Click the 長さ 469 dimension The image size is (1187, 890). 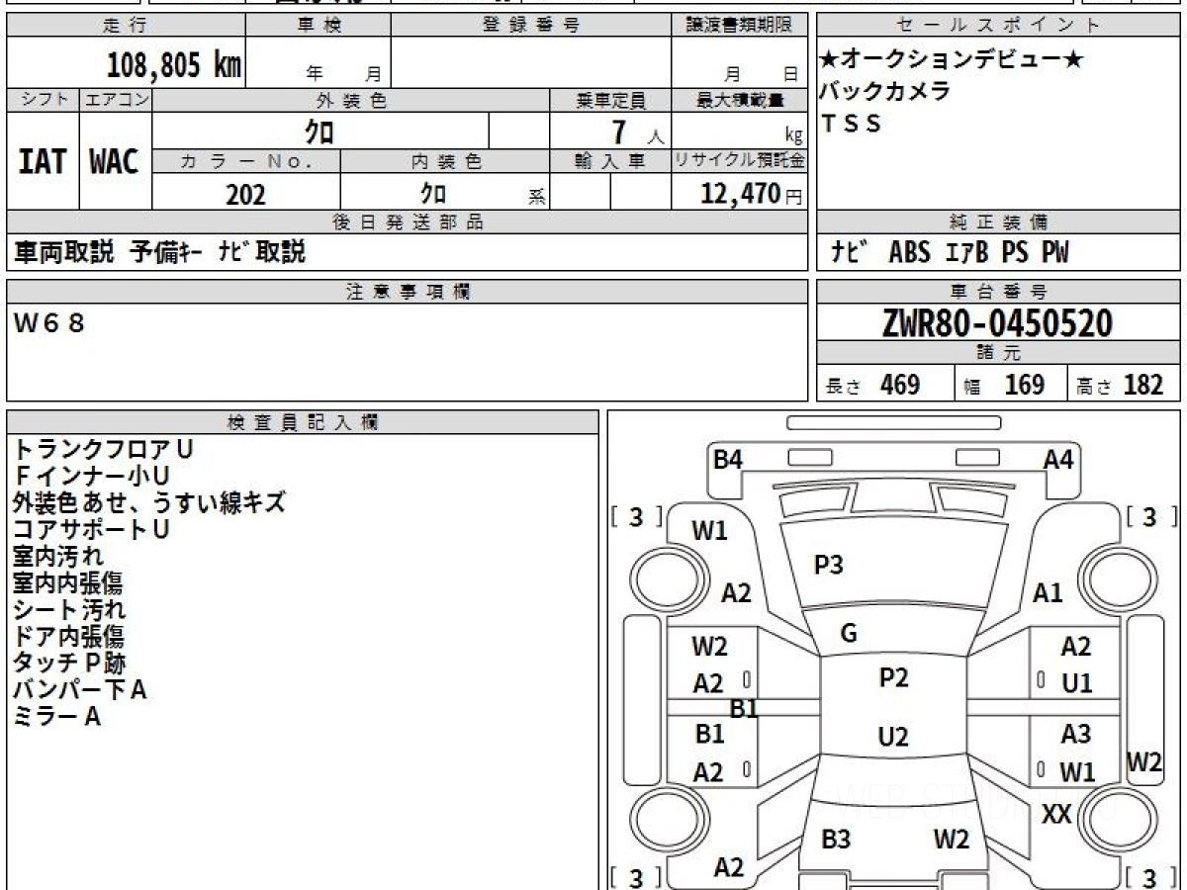pyautogui.click(x=873, y=385)
